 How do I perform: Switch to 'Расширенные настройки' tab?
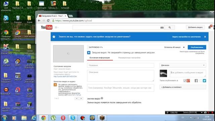[x=129, y=58]
